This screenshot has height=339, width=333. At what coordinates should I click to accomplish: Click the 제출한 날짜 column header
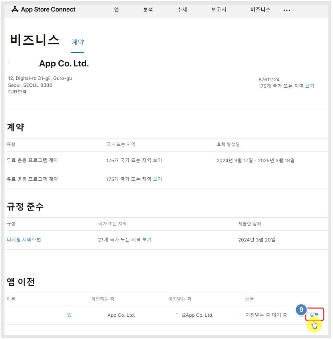249,224
